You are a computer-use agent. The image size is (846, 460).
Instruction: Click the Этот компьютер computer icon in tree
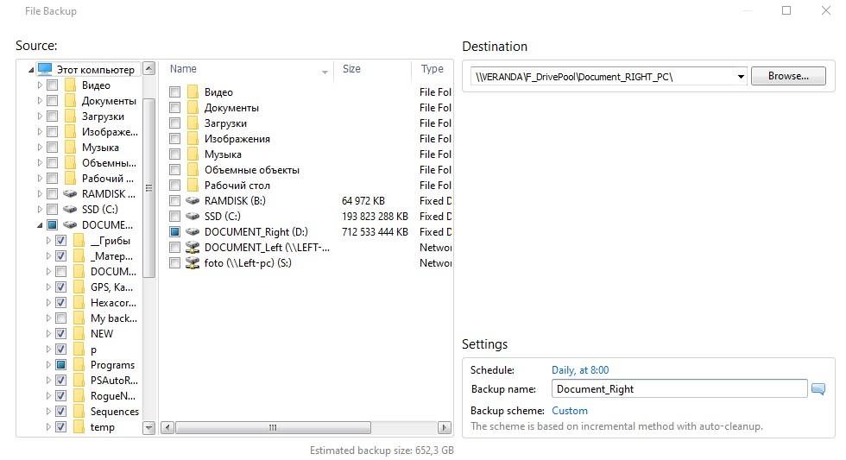45,70
